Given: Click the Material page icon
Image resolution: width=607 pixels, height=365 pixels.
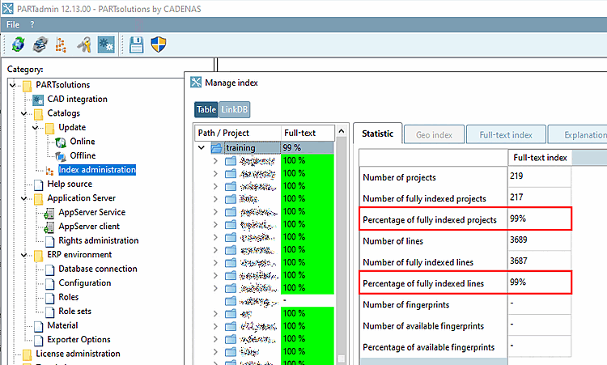Looking at the screenshot, I should click(38, 327).
